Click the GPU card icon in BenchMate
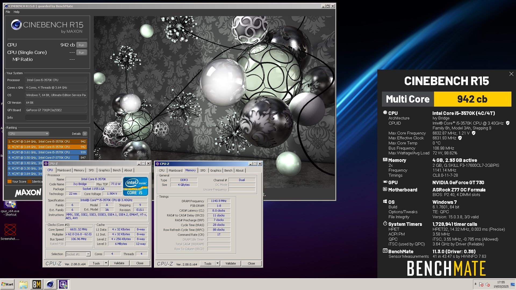Screen dimensions: 516x290 pos(385,182)
